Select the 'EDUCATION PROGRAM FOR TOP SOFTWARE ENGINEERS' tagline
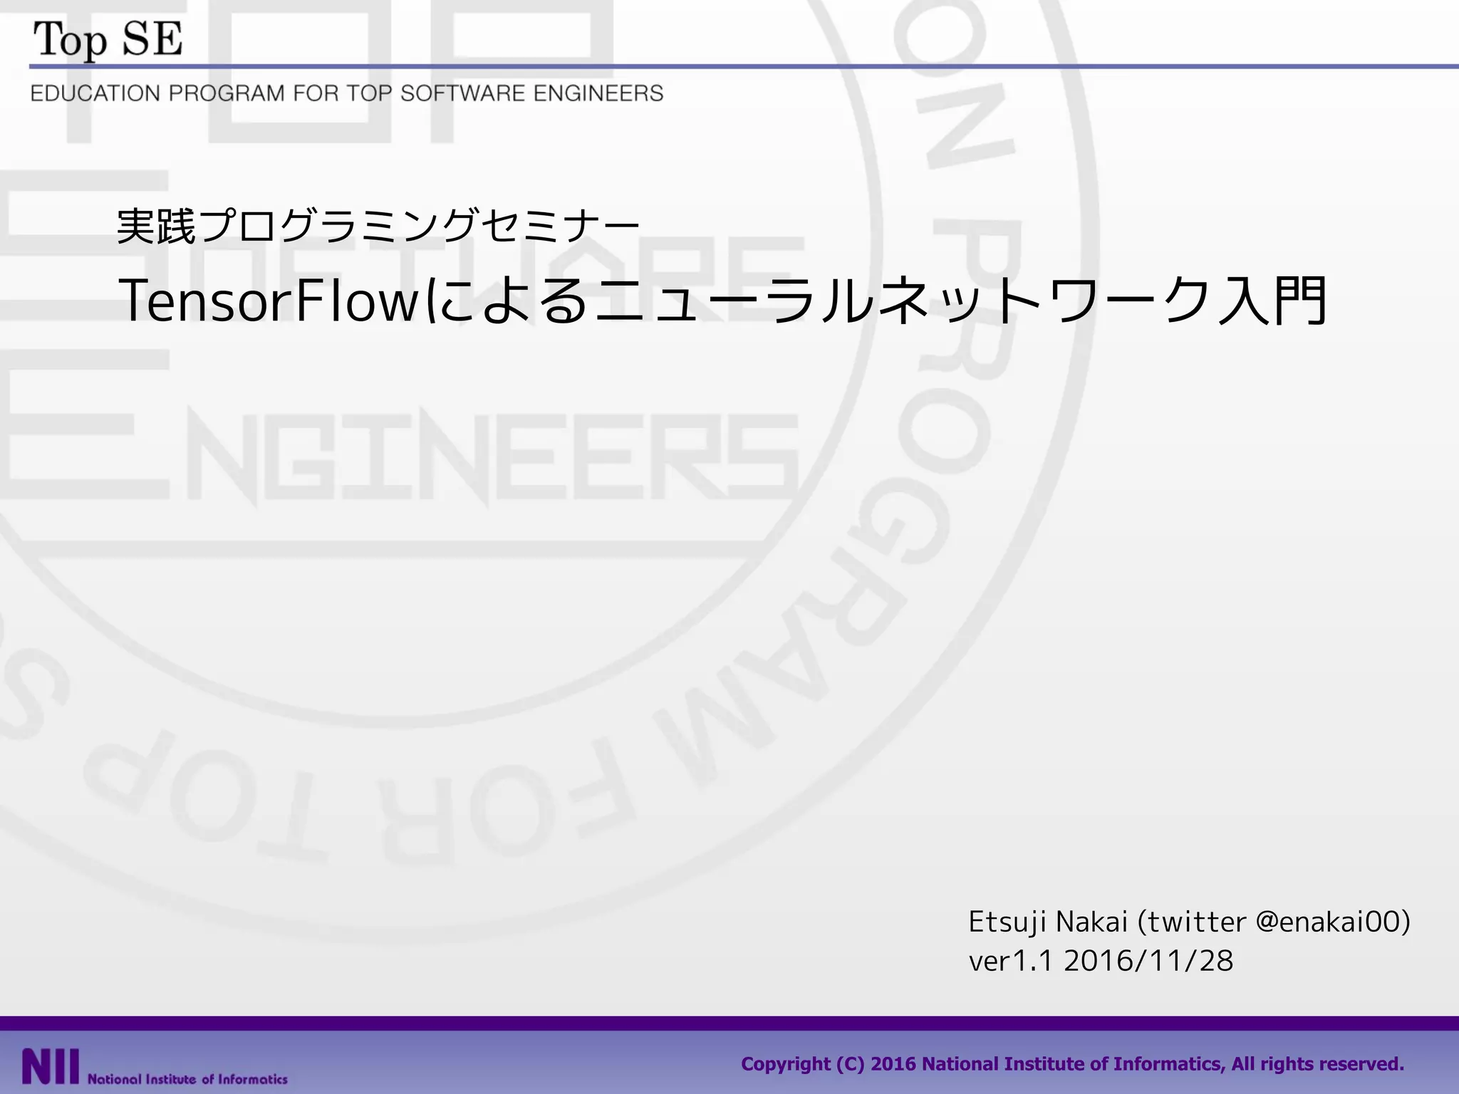This screenshot has width=1459, height=1094. coord(347,93)
